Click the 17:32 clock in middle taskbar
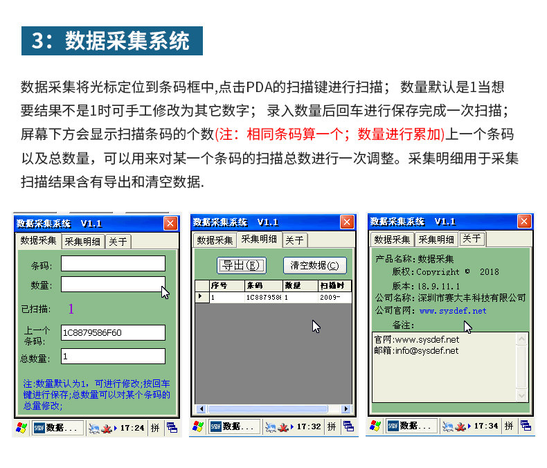Screen dimensions: 547x468 309,426
